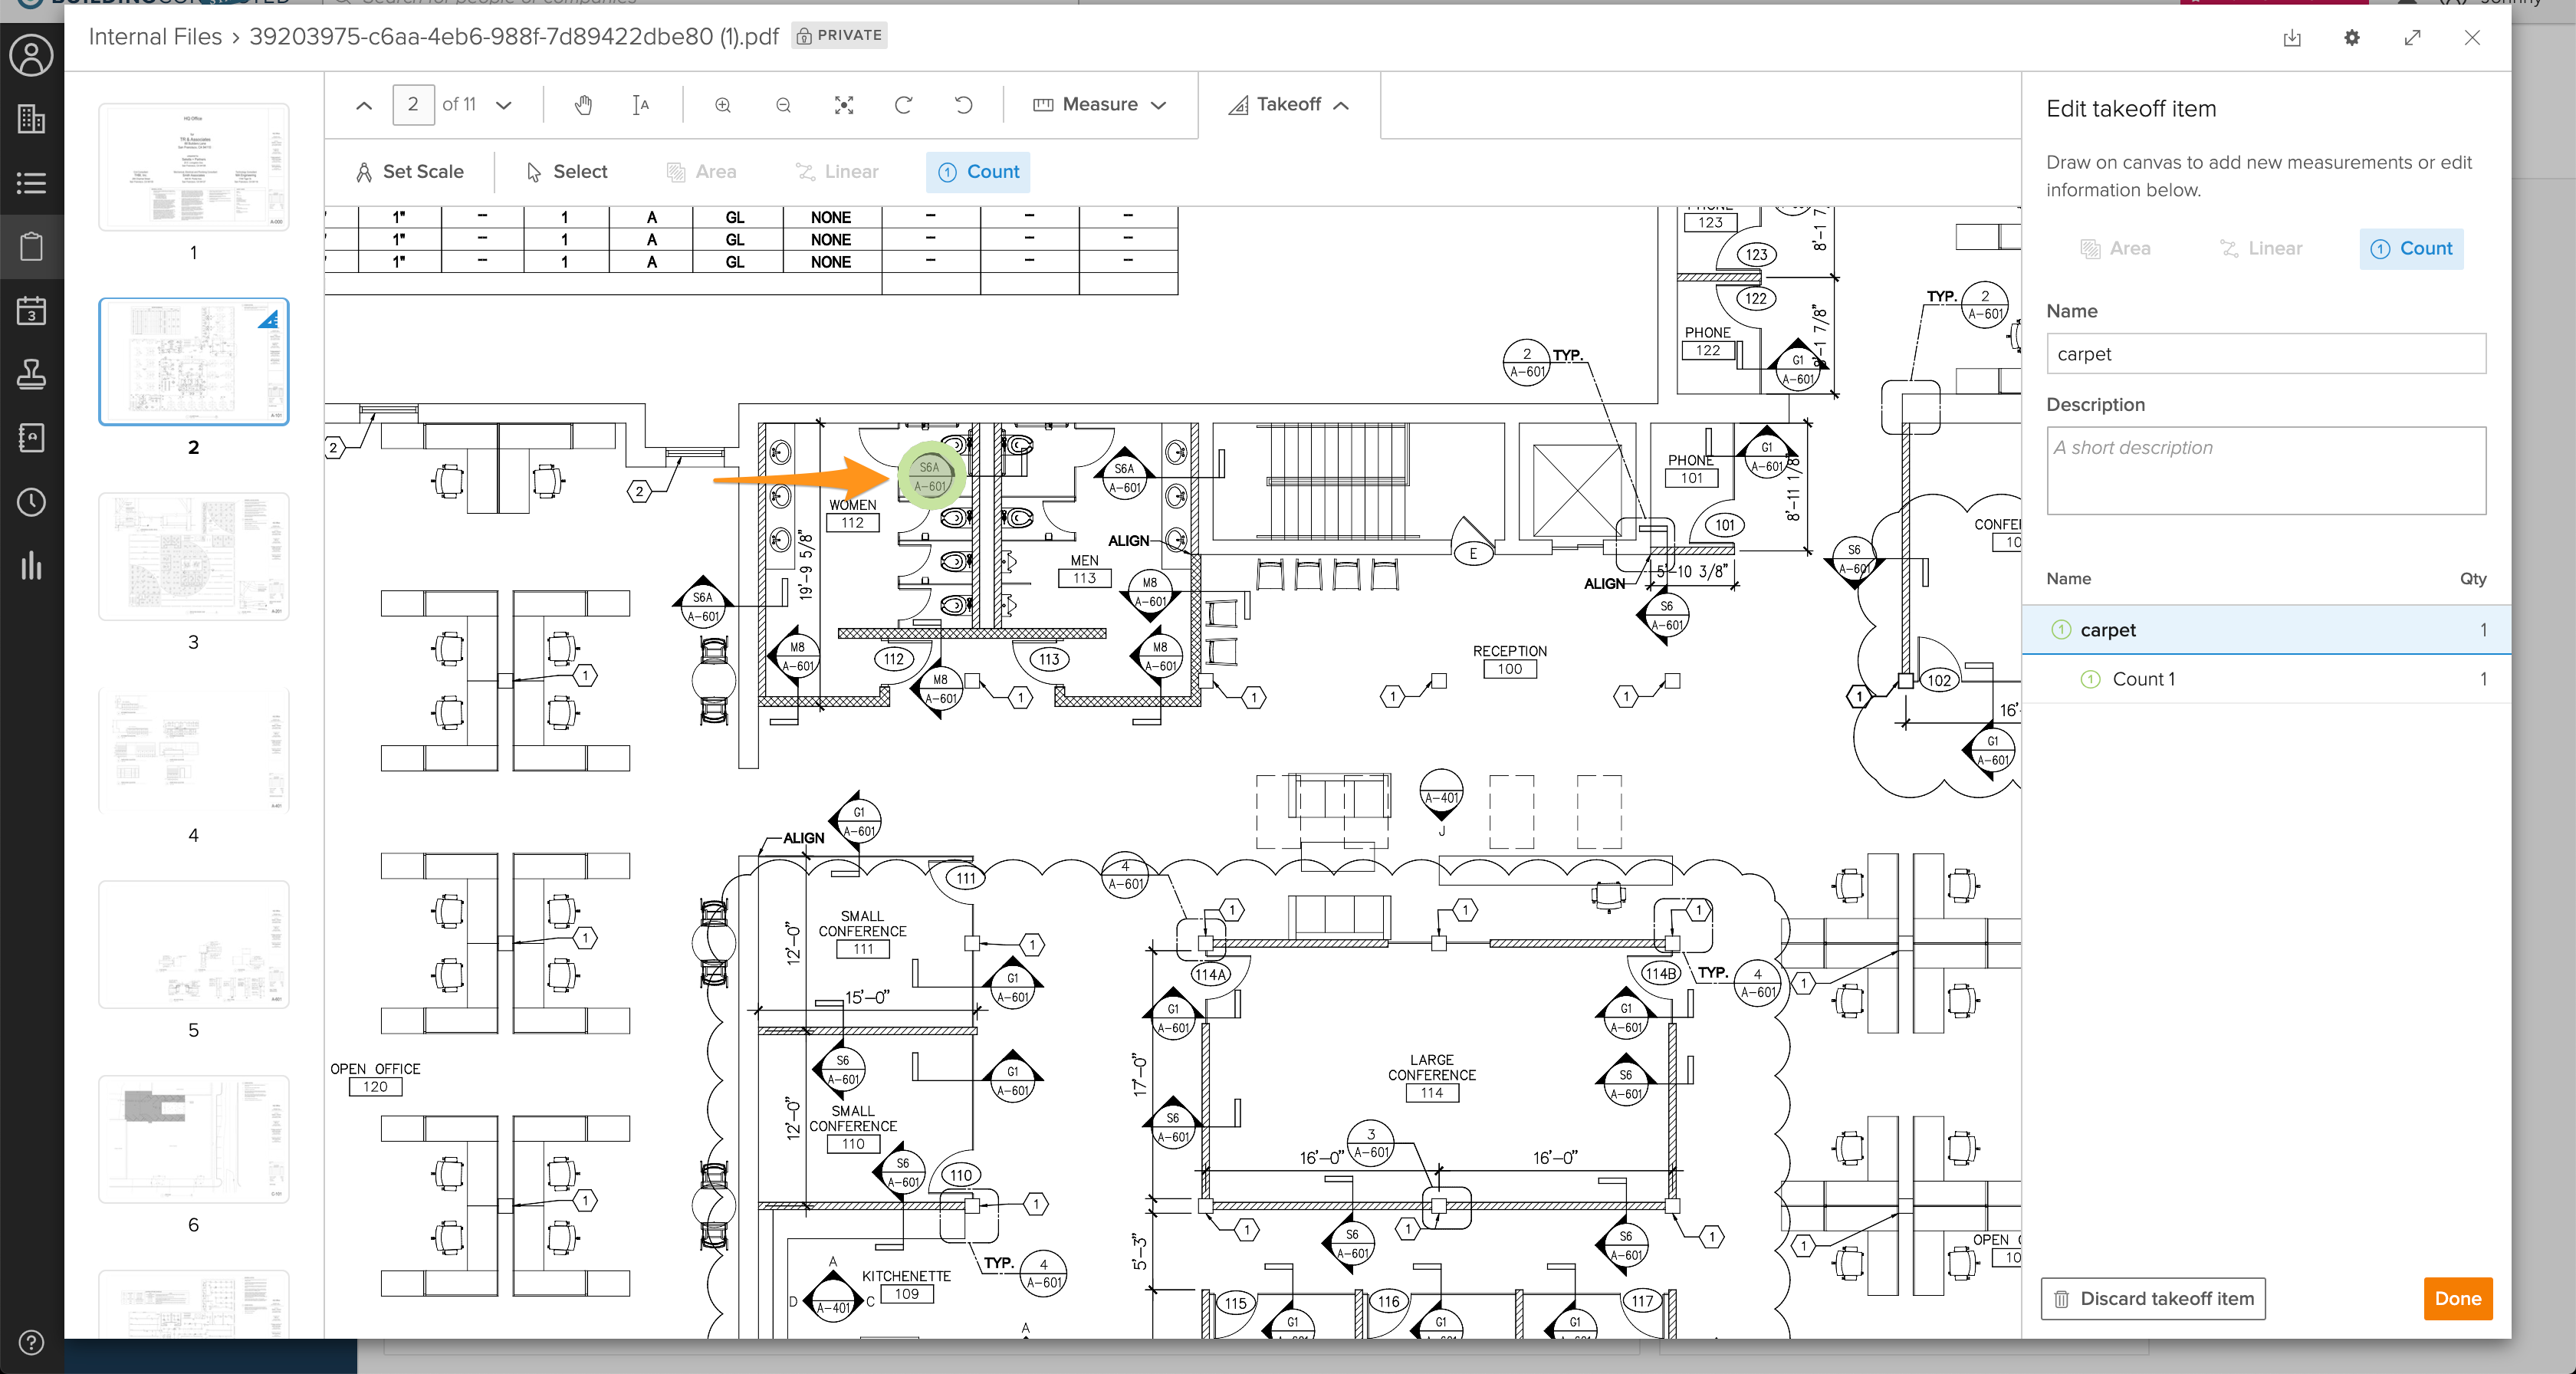The height and width of the screenshot is (1374, 2576).
Task: Click the Description text field
Action: (x=2265, y=471)
